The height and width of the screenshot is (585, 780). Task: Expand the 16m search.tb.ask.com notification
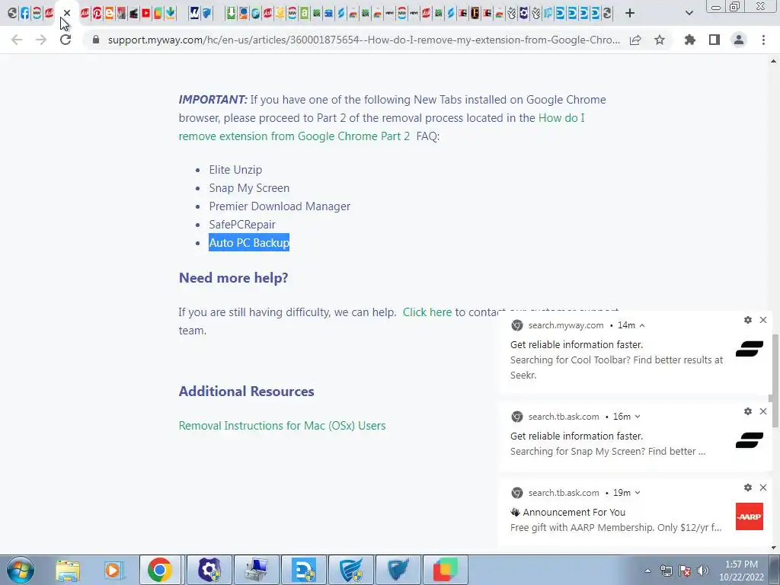point(638,417)
